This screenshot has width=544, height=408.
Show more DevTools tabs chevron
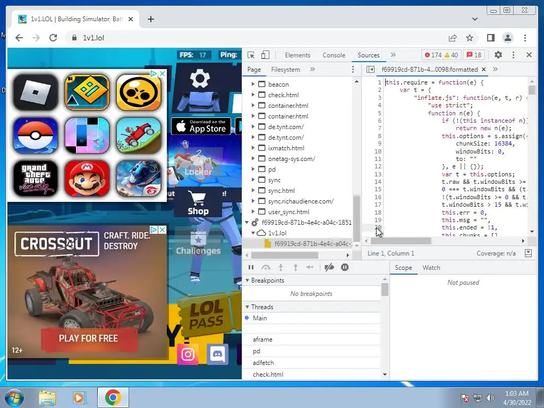coord(393,55)
